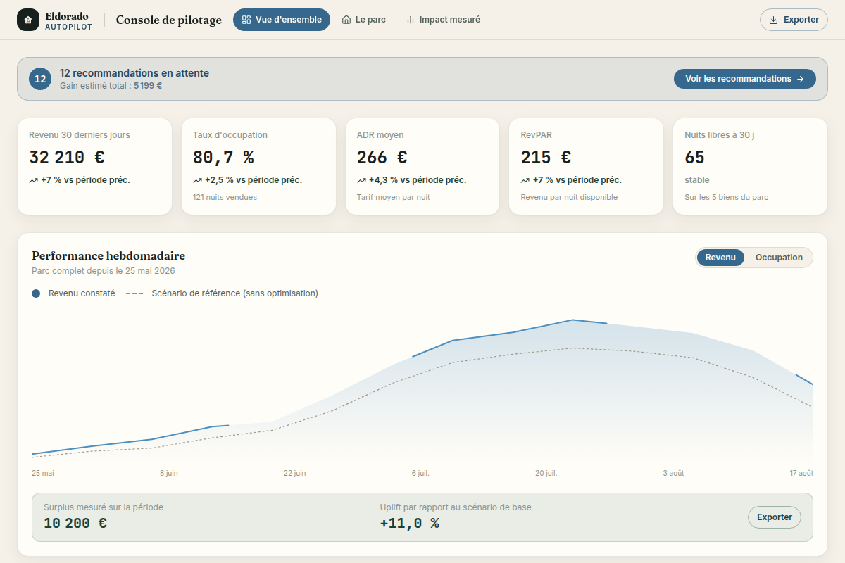Click 'Uplift par rapport au scénario de base'
The height and width of the screenshot is (563, 845).
pyautogui.click(x=456, y=507)
